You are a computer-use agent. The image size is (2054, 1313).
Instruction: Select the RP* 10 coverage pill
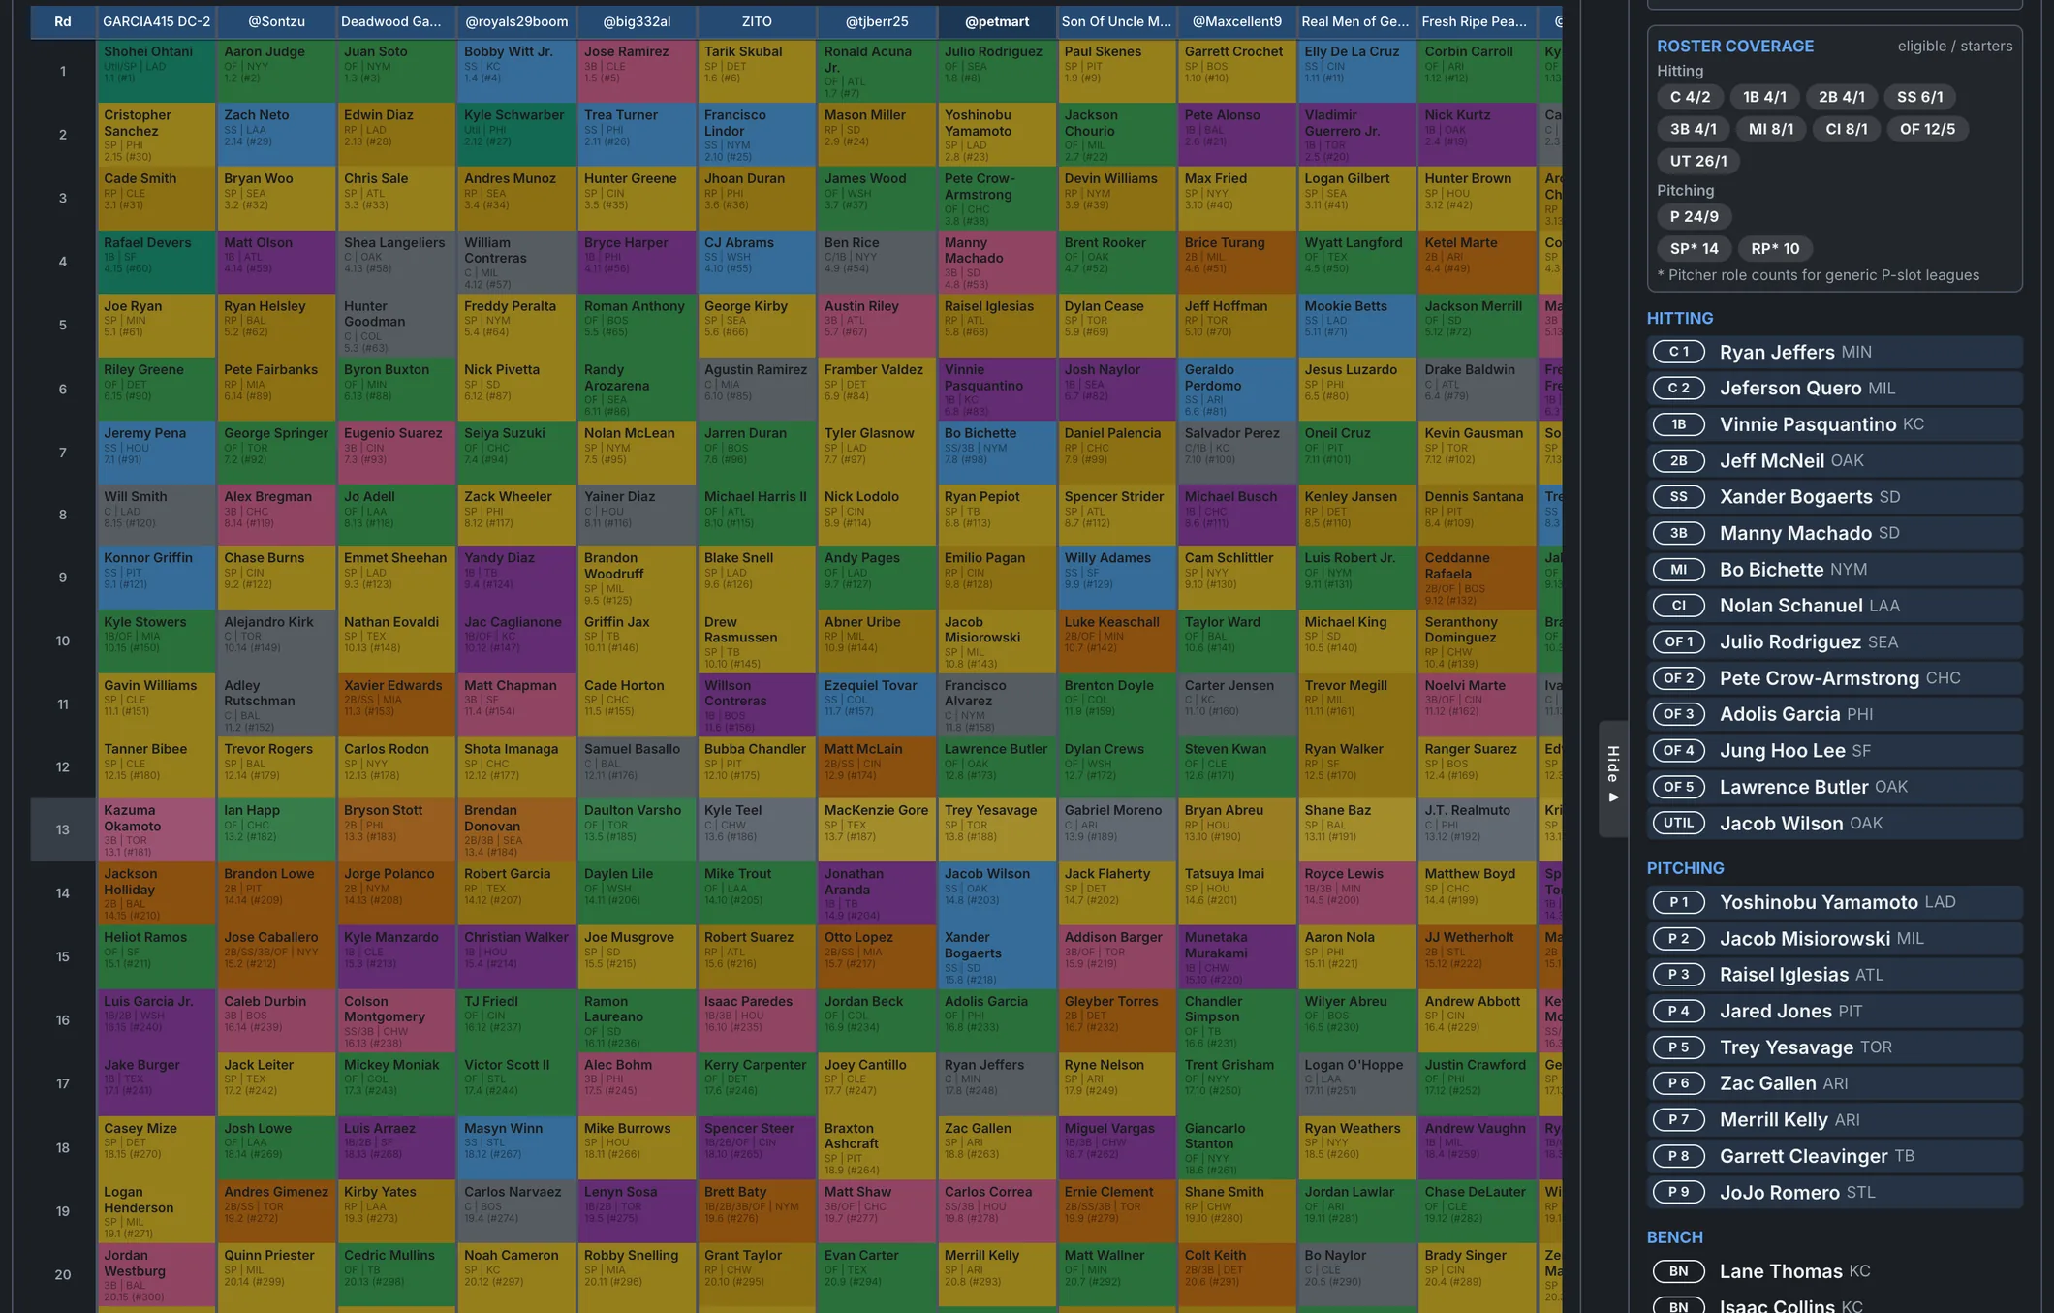[1775, 248]
